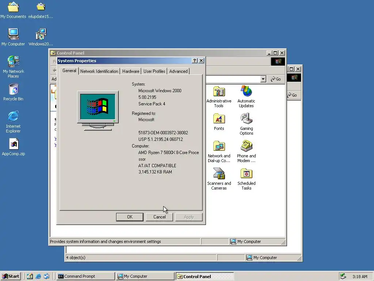Open Administrative Tools in Control Panel

click(x=219, y=97)
